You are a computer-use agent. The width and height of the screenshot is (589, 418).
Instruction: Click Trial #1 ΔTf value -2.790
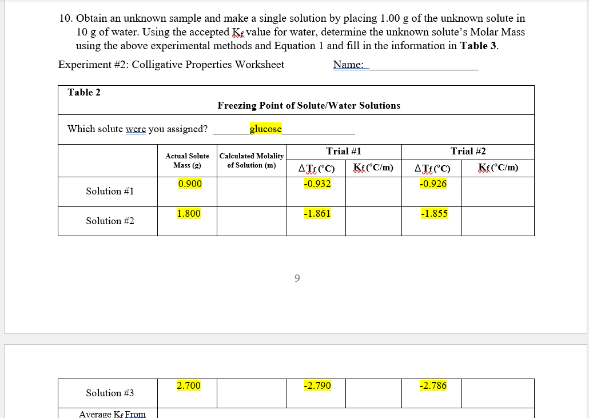click(317, 385)
